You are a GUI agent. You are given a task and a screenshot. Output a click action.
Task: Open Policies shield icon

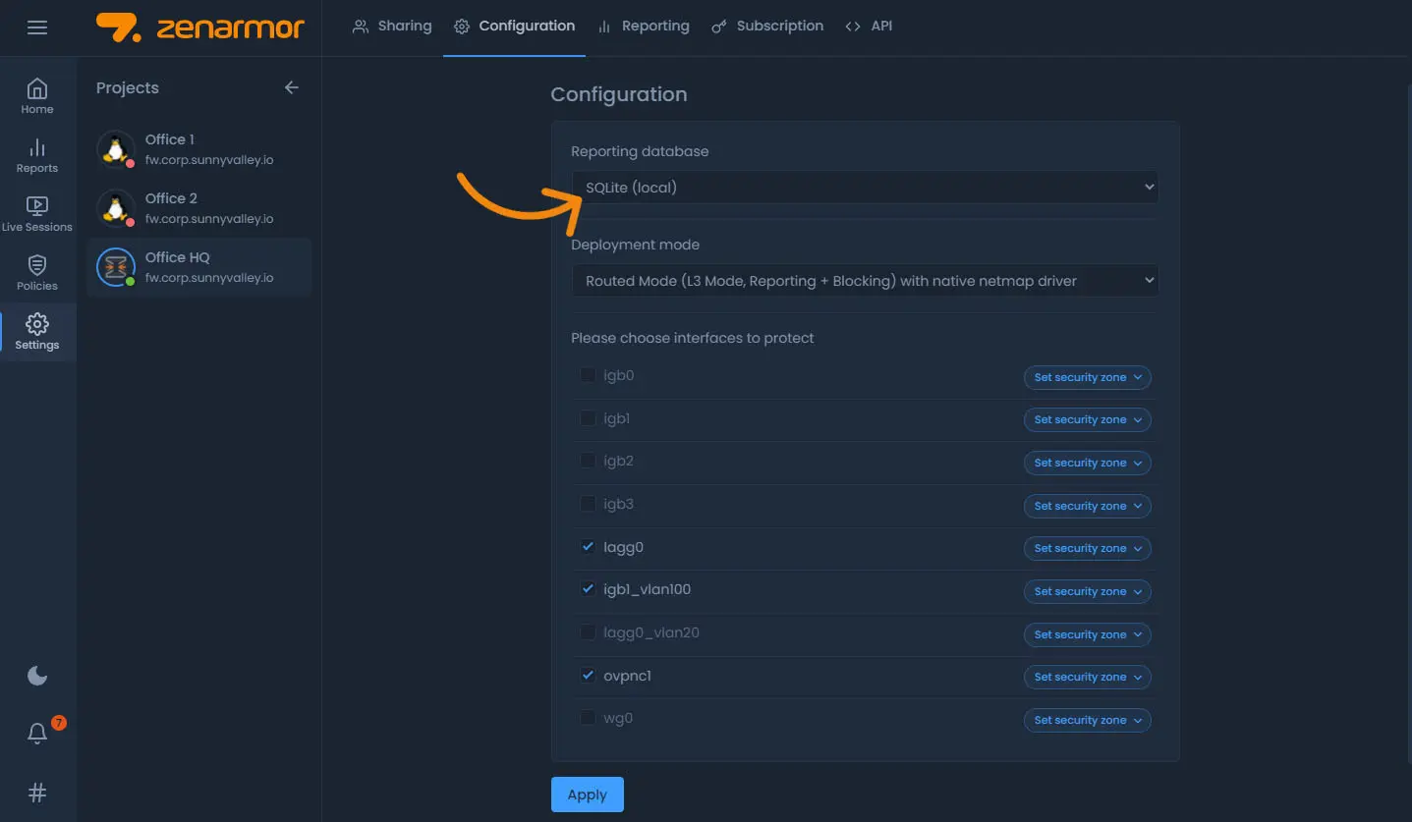(x=37, y=273)
